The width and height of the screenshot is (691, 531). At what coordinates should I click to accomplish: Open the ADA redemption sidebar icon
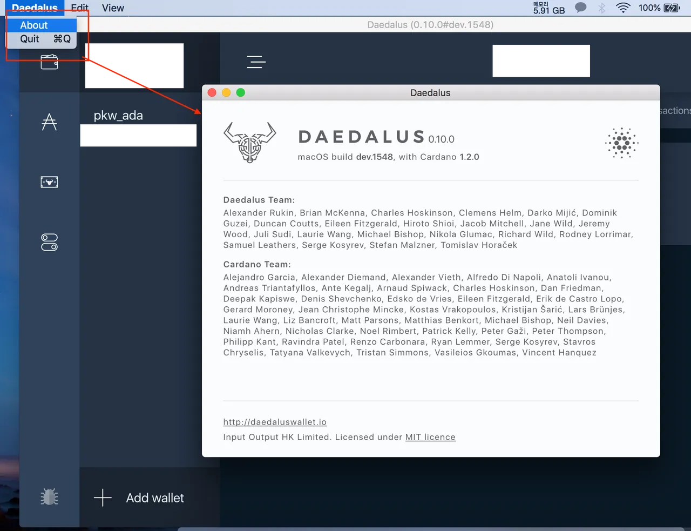coord(49,122)
